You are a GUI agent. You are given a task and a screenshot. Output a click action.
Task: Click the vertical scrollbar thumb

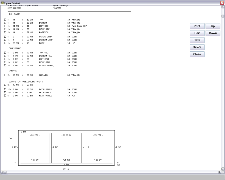tap(223, 16)
